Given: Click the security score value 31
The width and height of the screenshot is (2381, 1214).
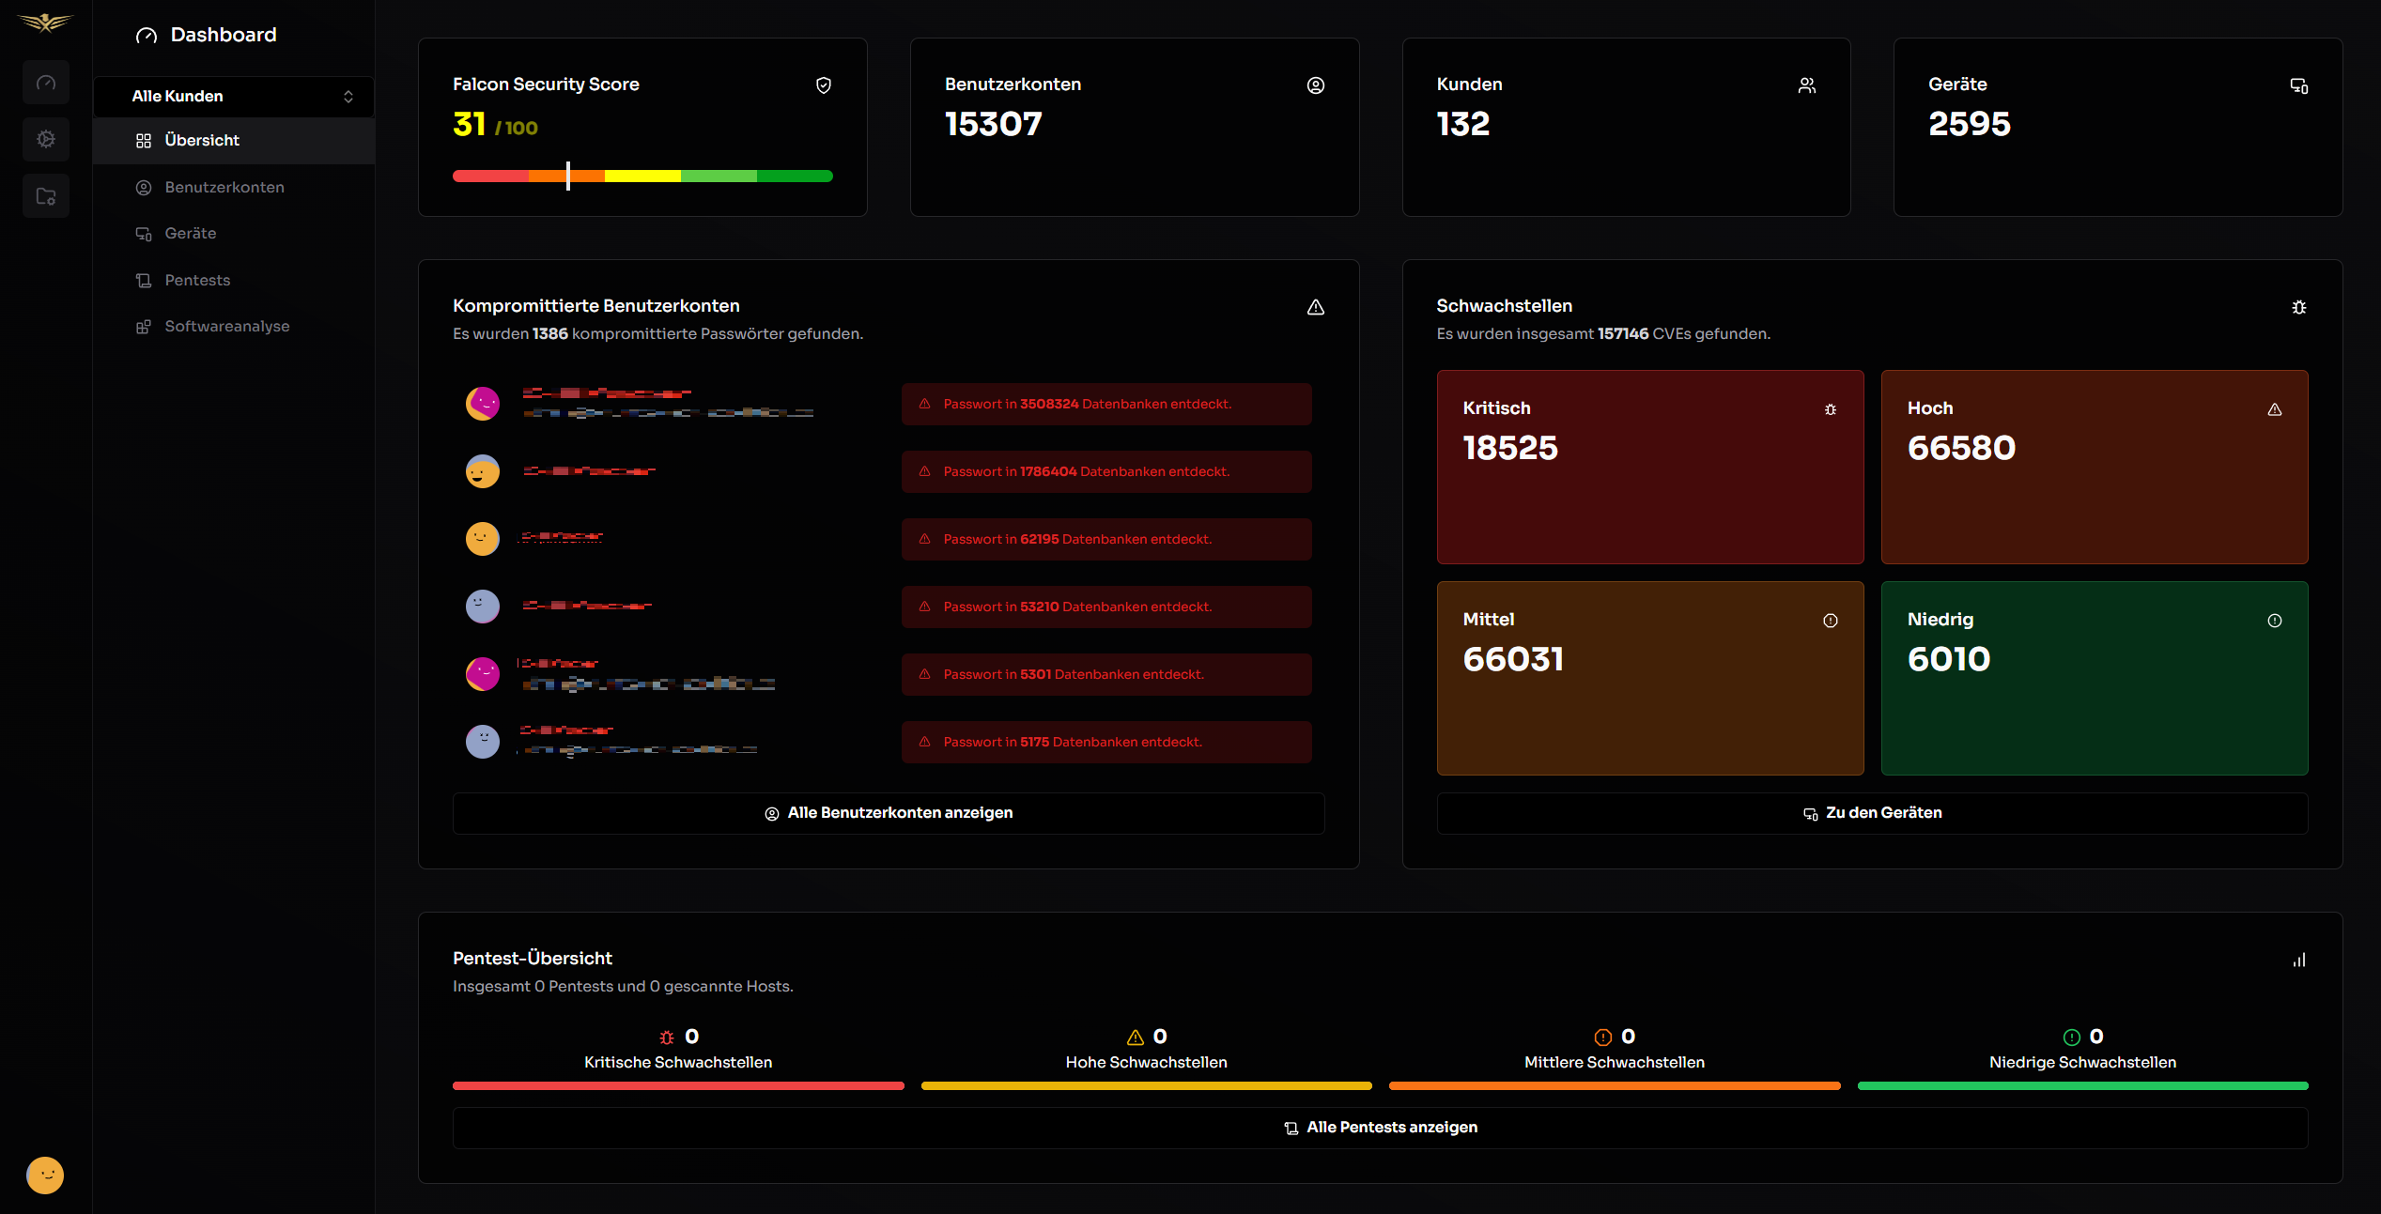Looking at the screenshot, I should 470,124.
